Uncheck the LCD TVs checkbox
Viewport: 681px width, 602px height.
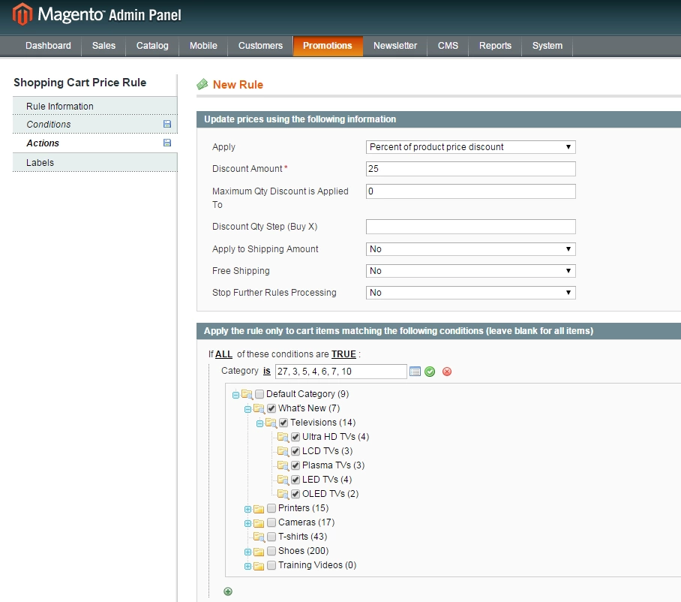(295, 451)
